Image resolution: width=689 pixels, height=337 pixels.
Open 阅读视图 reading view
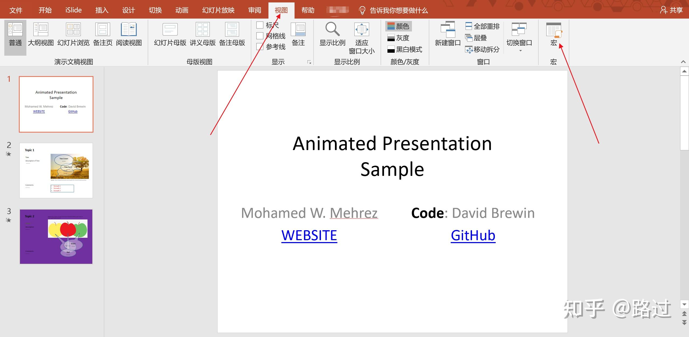pyautogui.click(x=129, y=35)
